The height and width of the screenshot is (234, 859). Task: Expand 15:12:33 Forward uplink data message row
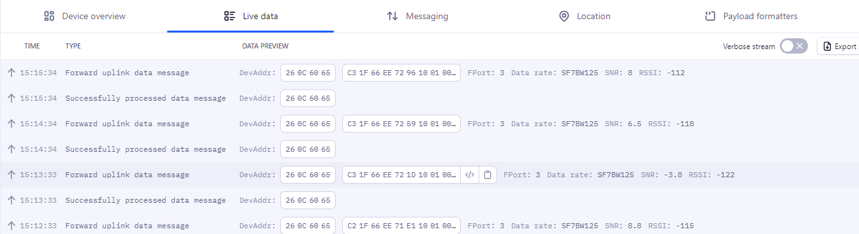pos(429,225)
